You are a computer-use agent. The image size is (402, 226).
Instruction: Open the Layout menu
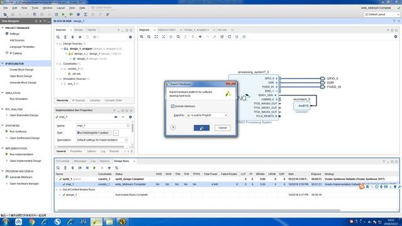61,8
